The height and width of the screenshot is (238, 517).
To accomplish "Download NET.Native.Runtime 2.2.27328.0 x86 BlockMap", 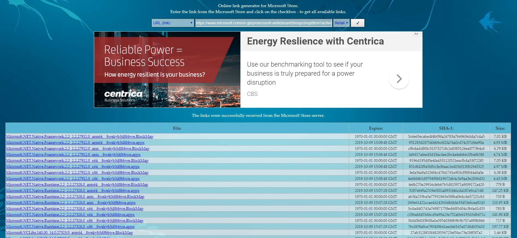I will click(x=75, y=221).
